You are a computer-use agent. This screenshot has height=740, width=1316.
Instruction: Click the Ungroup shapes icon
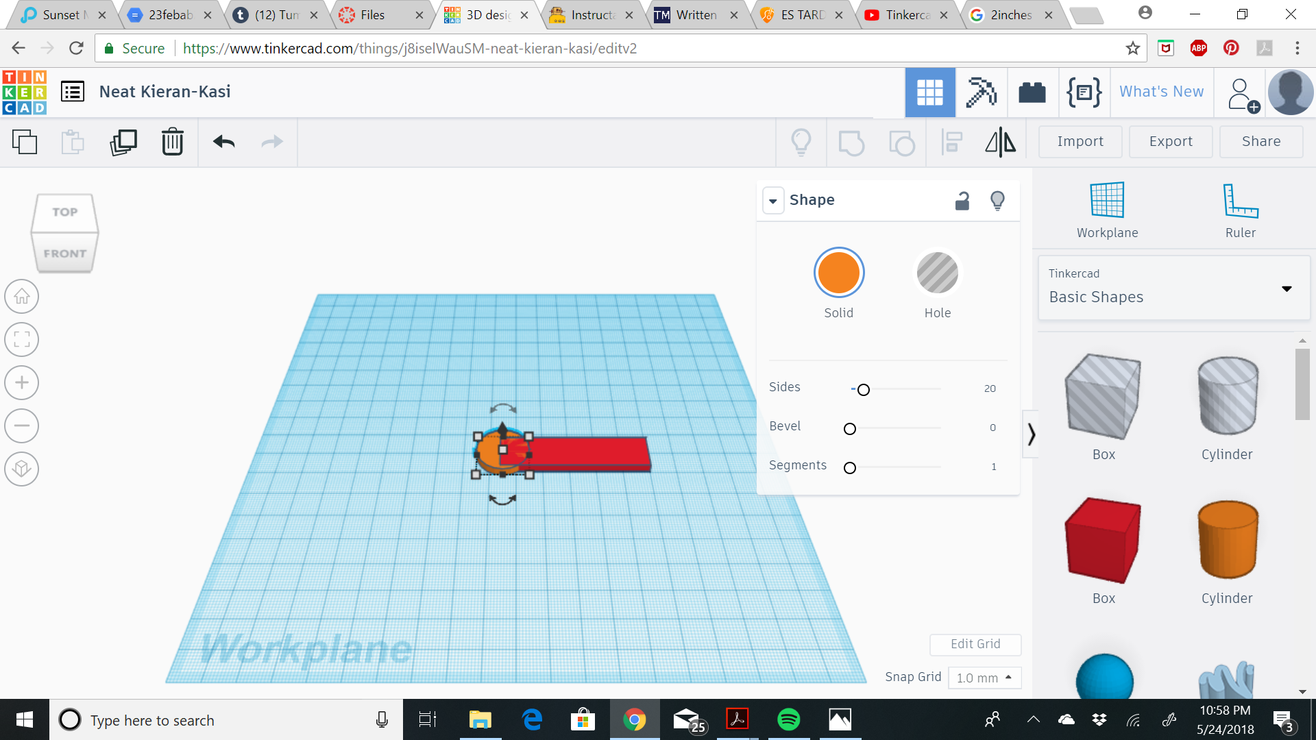click(902, 143)
